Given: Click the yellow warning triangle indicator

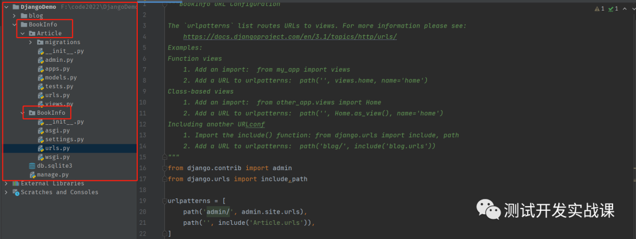Looking at the screenshot, I should pos(597,9).
